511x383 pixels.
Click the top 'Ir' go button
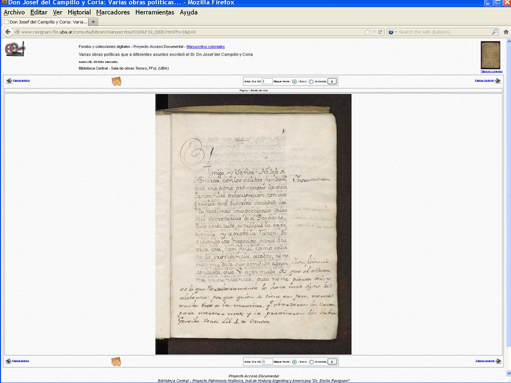point(332,81)
